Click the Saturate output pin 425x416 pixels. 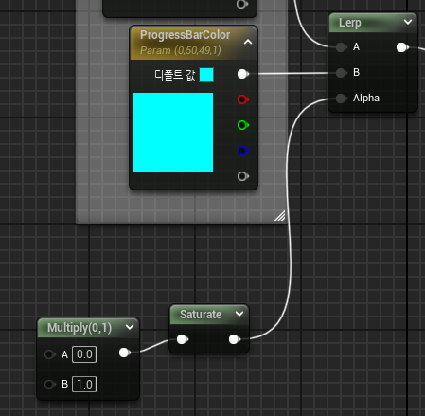[x=234, y=339]
